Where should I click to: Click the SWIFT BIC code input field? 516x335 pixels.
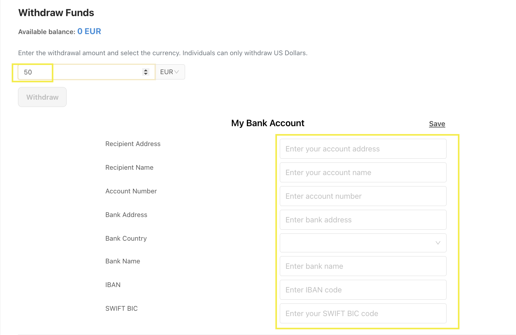pos(363,314)
